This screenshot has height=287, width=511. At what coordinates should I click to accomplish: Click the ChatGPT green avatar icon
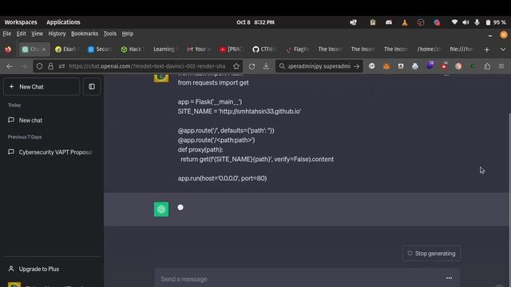pyautogui.click(x=161, y=209)
